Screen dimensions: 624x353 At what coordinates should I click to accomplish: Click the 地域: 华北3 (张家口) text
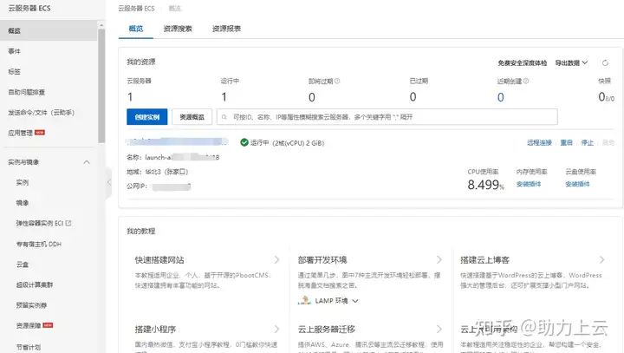[x=157, y=172]
